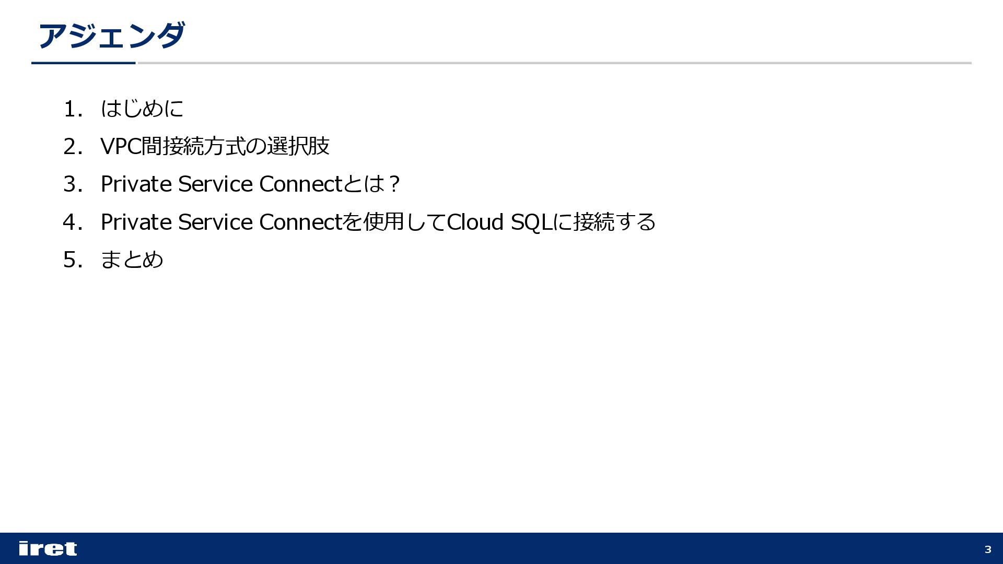
Task: Select the list number 3. marker
Action: pos(73,184)
